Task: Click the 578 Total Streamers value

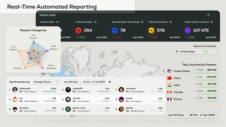Action: (161, 30)
